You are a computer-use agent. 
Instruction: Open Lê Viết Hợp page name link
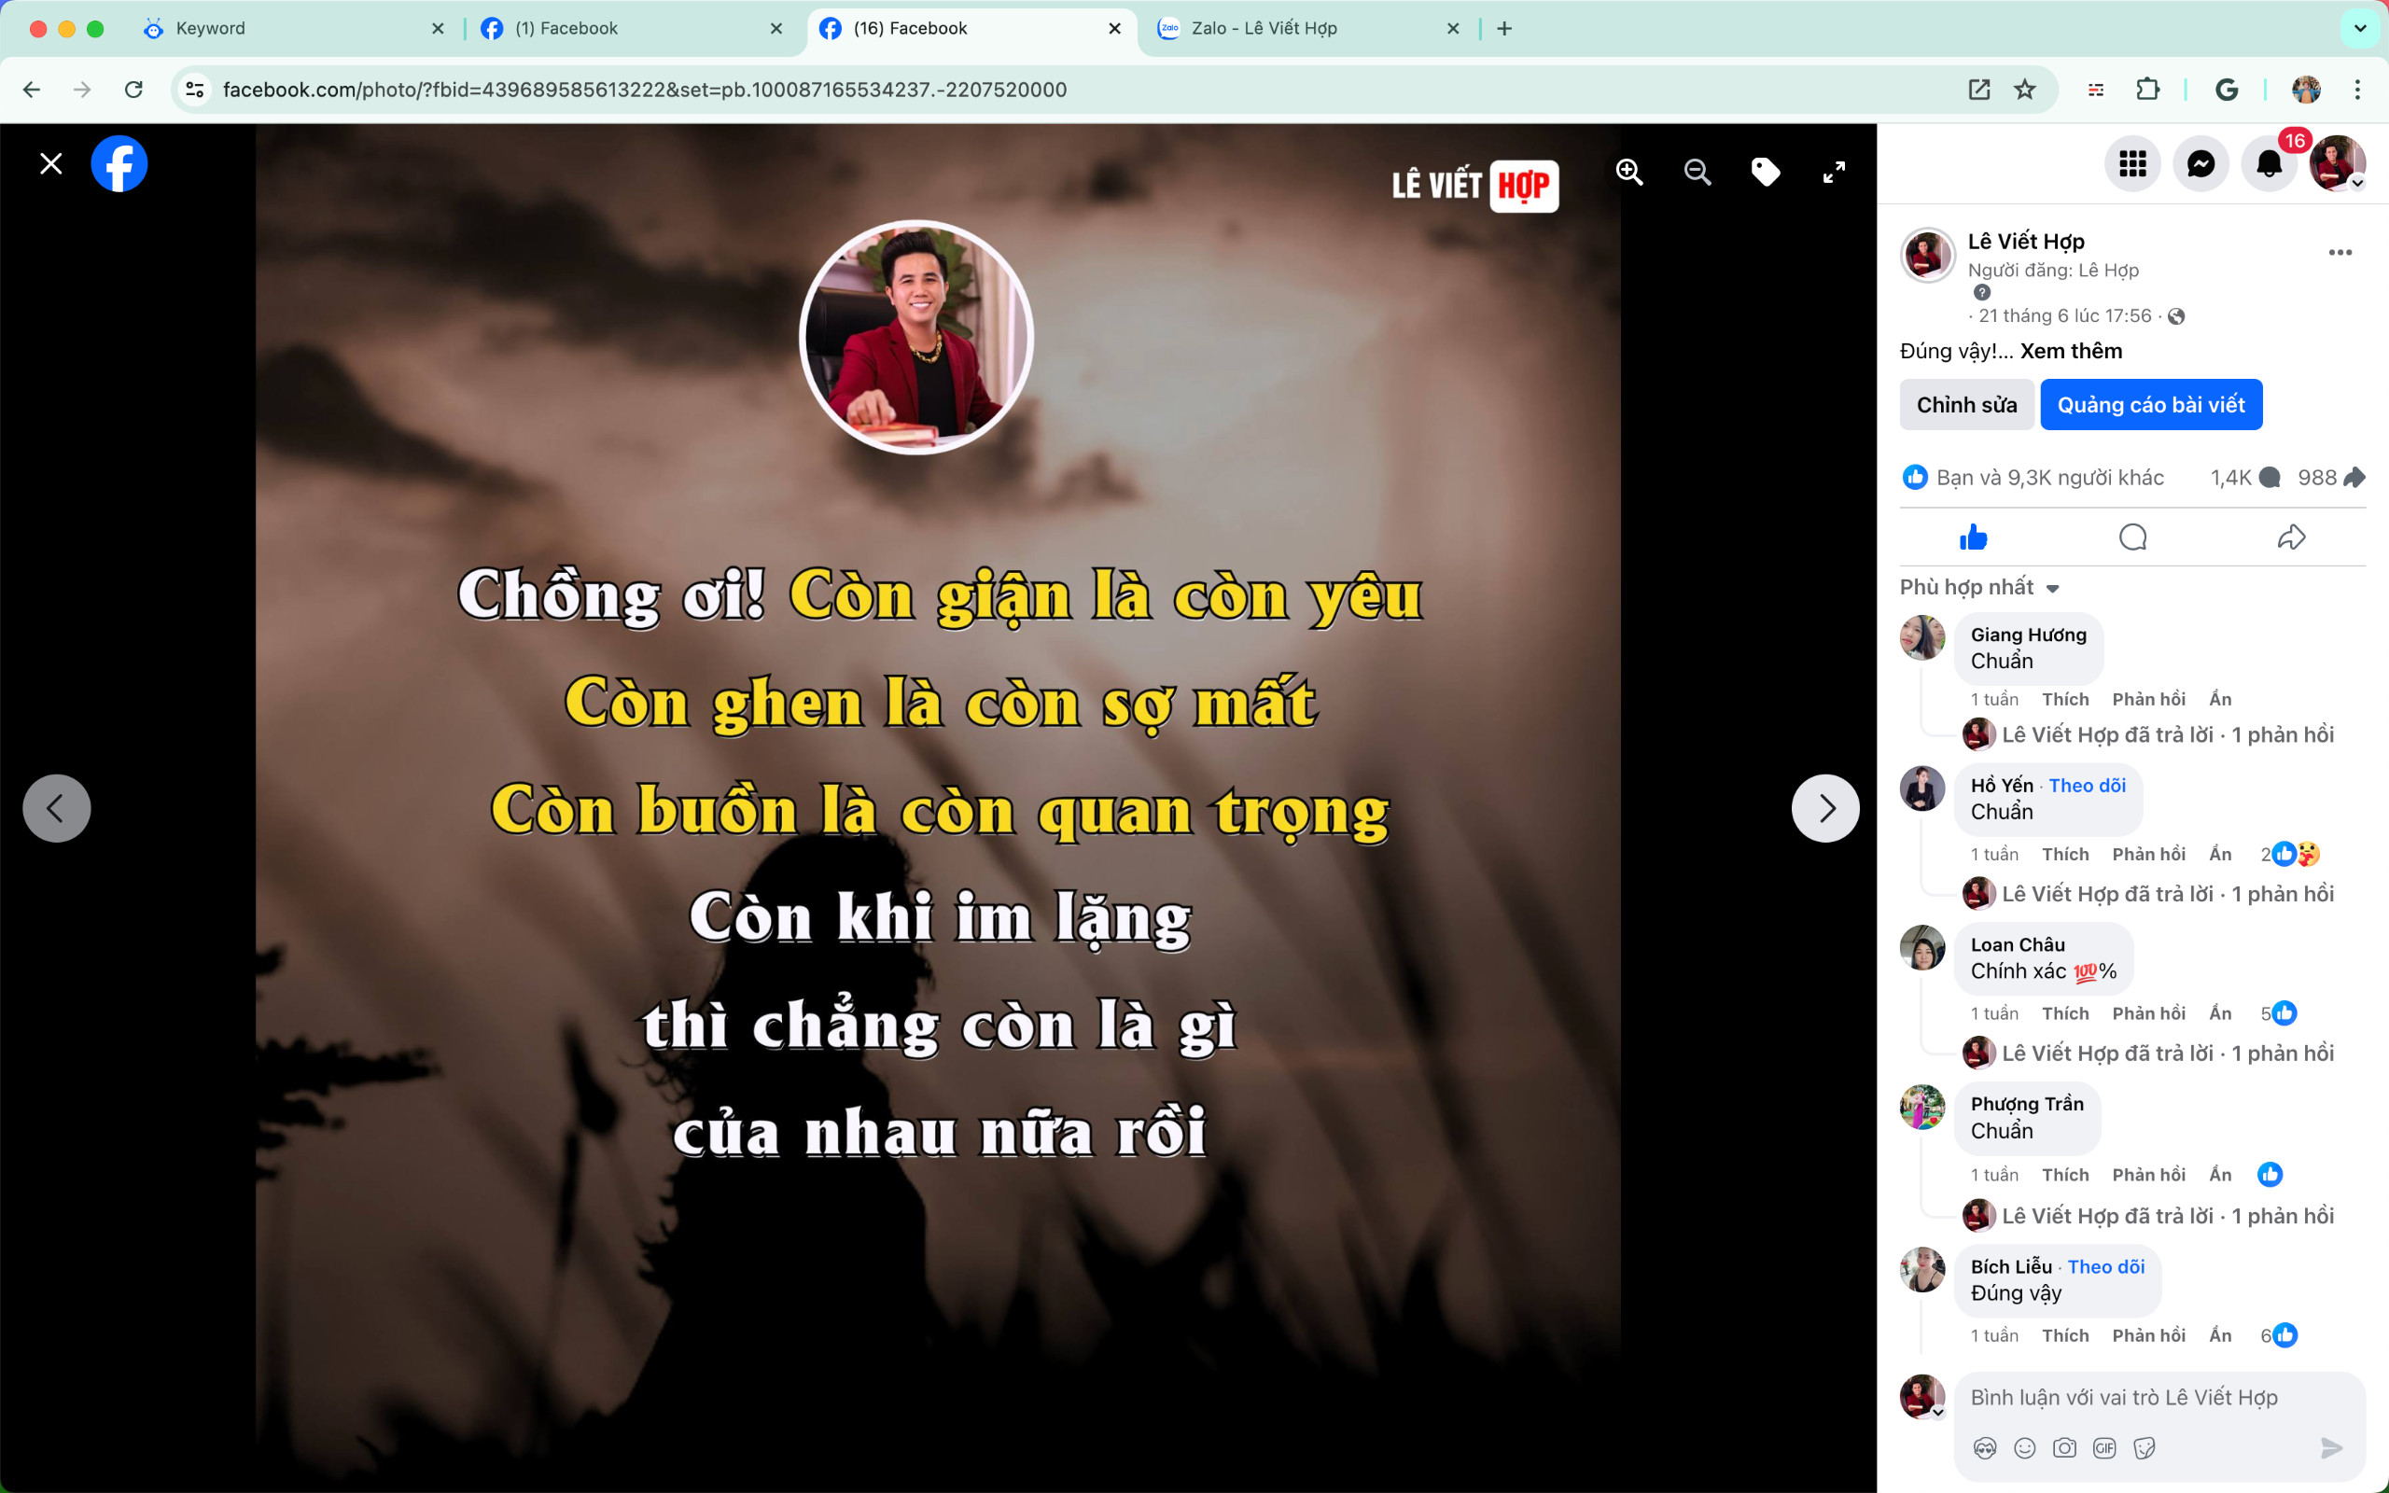pos(2026,242)
